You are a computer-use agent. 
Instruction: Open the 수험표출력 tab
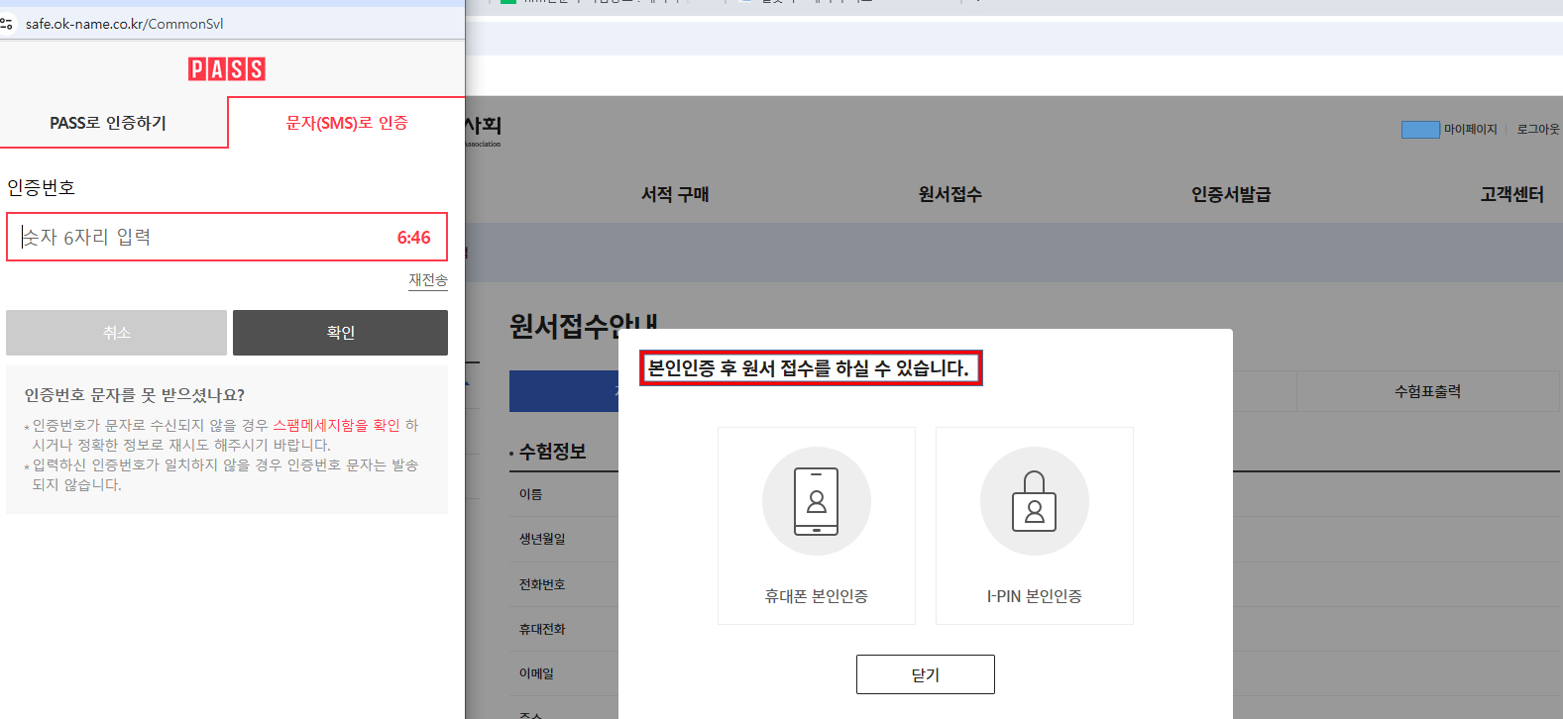click(1428, 391)
